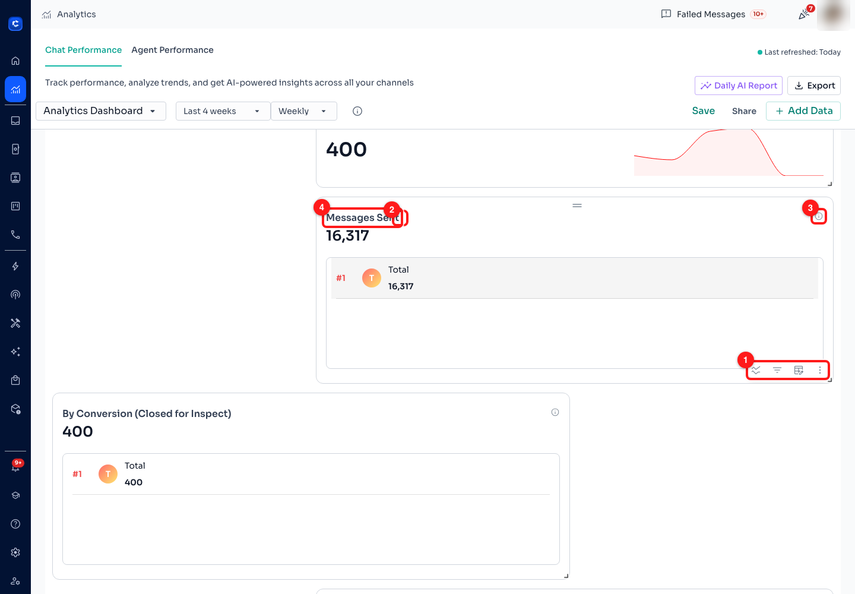Click the Messages Sent card title

click(x=362, y=218)
